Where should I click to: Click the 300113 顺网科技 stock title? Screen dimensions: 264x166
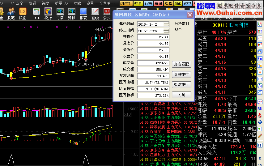tap(231, 25)
